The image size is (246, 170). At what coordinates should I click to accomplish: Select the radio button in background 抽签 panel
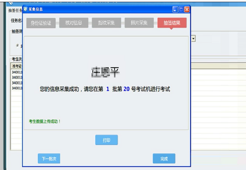[18, 46]
